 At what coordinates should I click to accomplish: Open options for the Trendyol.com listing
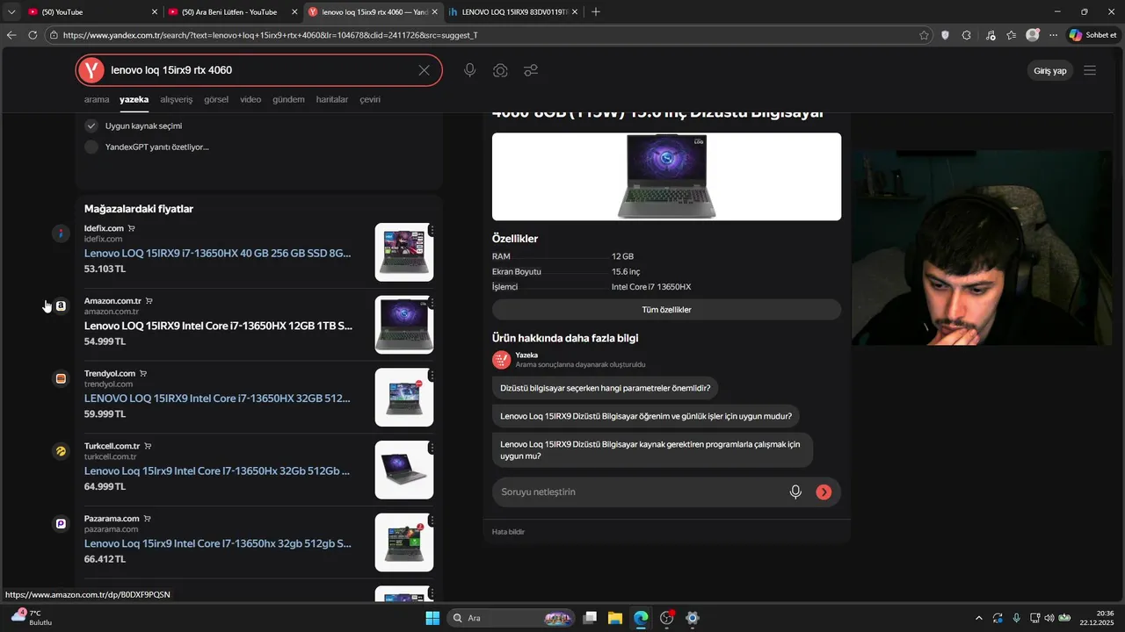point(432,375)
